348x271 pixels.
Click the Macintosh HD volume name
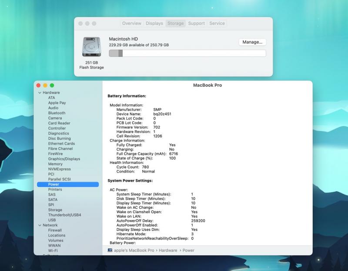tap(124, 39)
